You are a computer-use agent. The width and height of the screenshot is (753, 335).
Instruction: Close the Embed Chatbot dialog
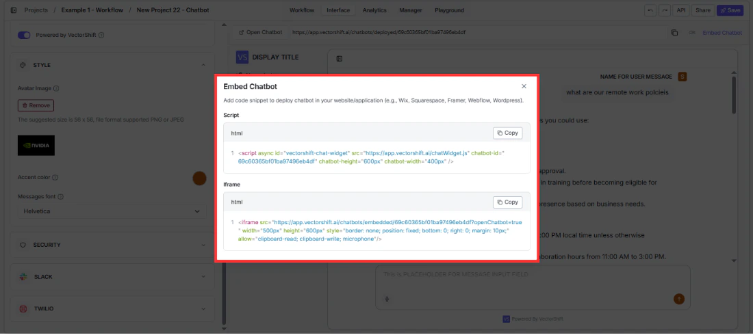[524, 86]
